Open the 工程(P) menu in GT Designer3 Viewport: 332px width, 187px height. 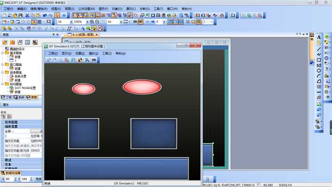point(8,9)
